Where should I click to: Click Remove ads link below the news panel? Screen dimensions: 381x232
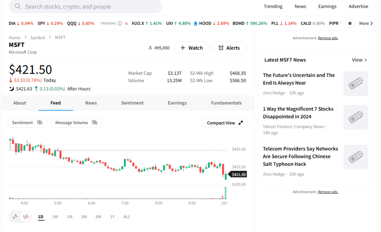point(328,192)
